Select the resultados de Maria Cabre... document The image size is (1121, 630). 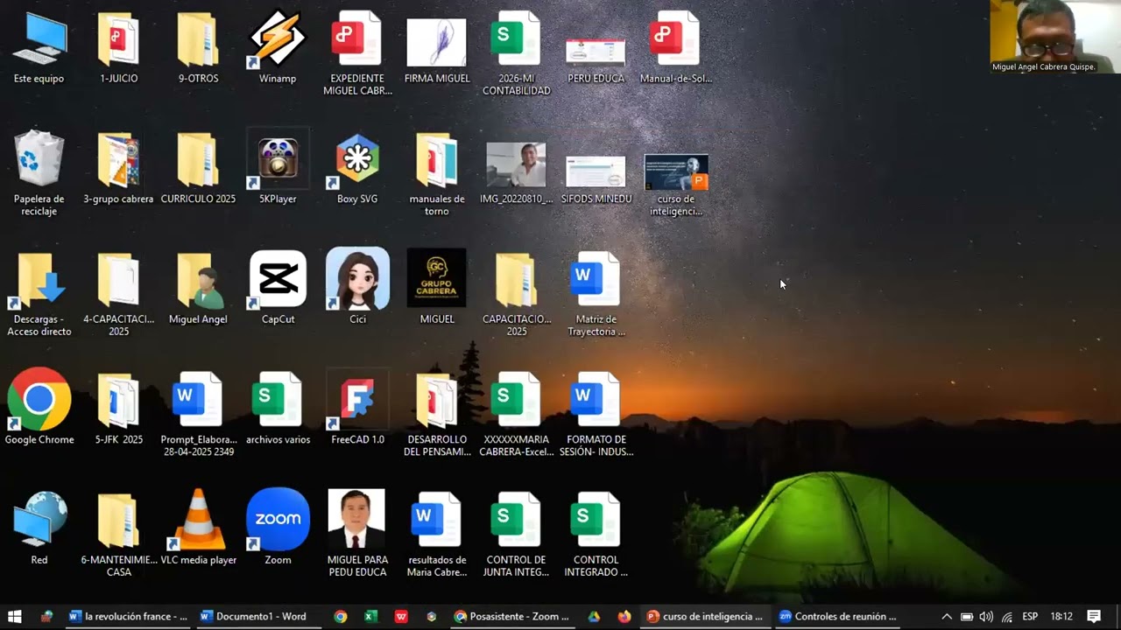[437, 534]
